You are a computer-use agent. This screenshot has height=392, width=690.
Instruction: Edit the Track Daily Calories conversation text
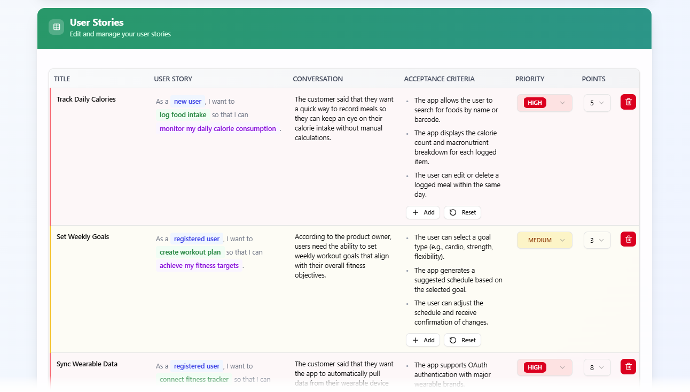click(x=344, y=119)
